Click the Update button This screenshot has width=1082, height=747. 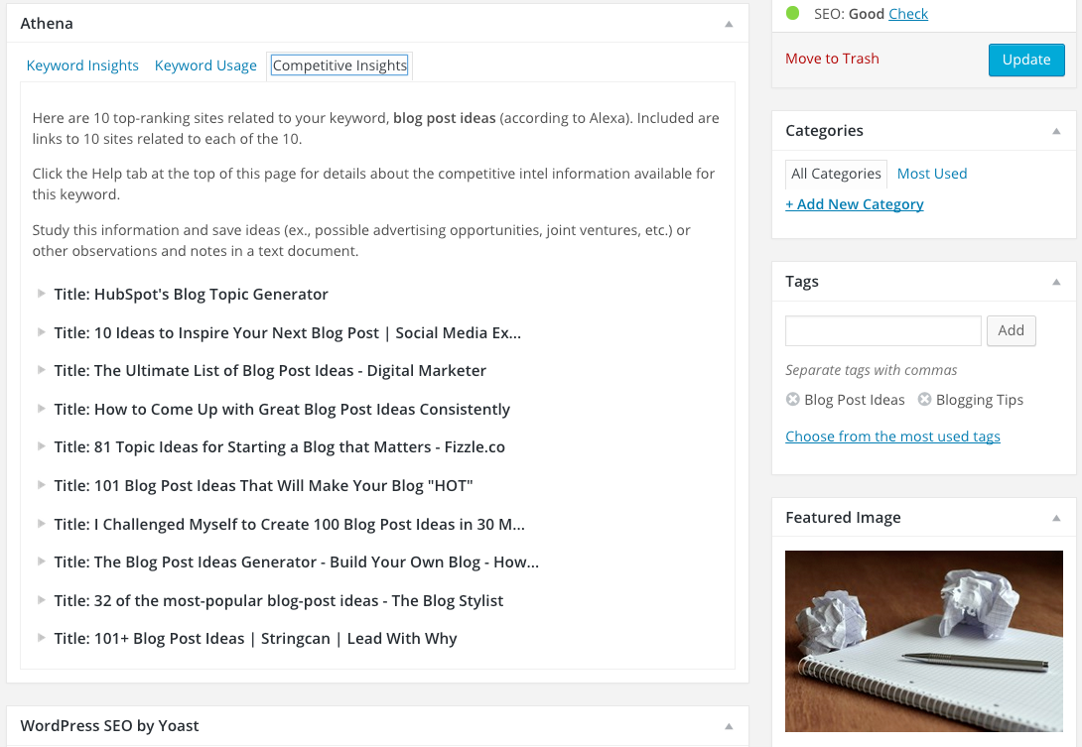click(x=1025, y=60)
